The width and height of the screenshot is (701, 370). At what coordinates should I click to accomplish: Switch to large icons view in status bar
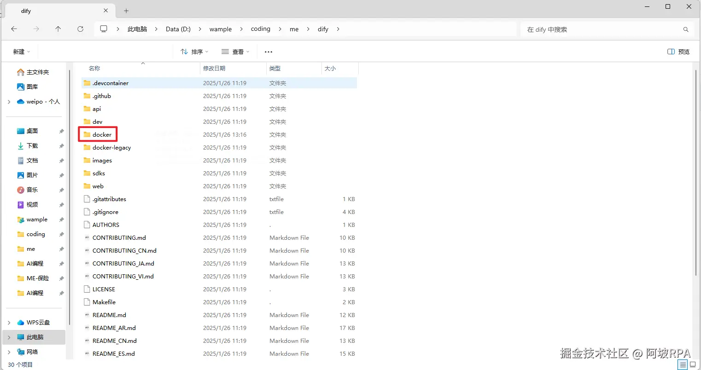coord(693,364)
